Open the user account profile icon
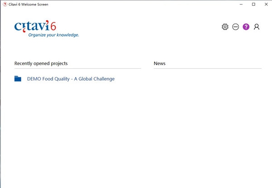 point(257,27)
